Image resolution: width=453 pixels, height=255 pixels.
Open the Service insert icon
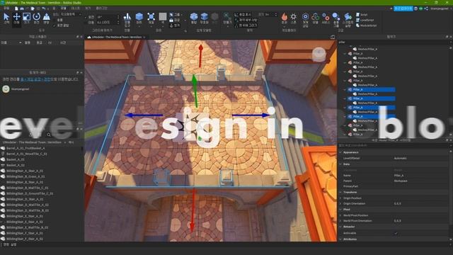[326, 18]
